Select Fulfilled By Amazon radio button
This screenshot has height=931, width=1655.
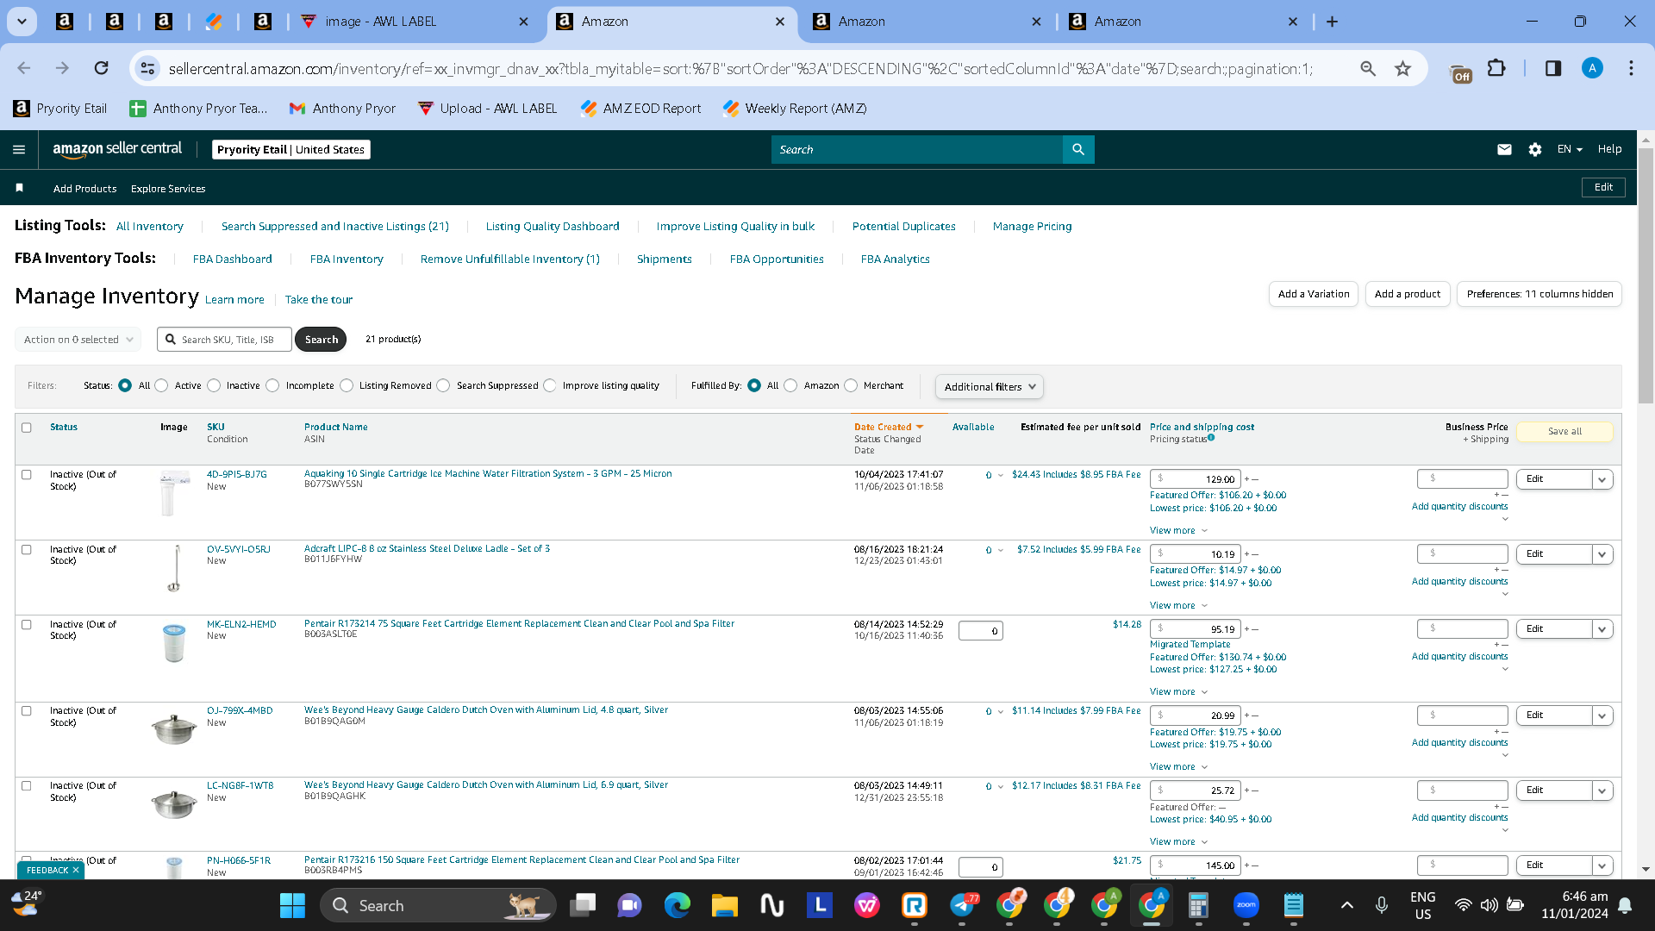coord(790,385)
